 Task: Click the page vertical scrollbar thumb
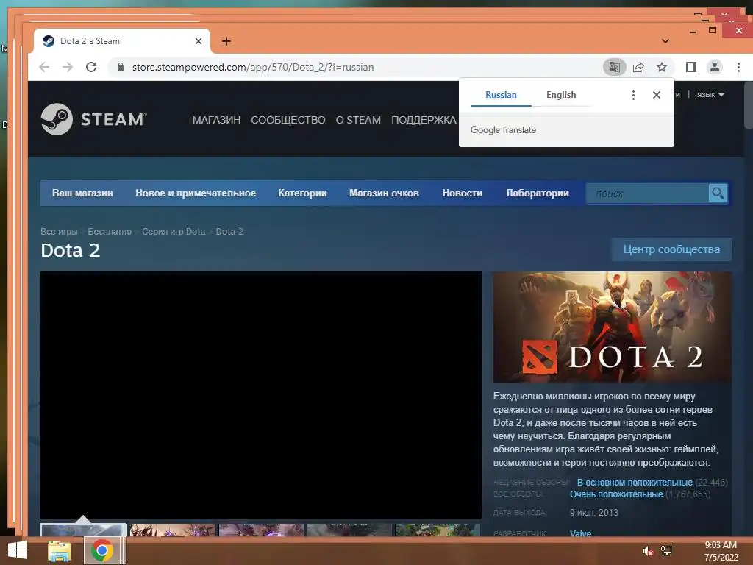pyautogui.click(x=748, y=104)
